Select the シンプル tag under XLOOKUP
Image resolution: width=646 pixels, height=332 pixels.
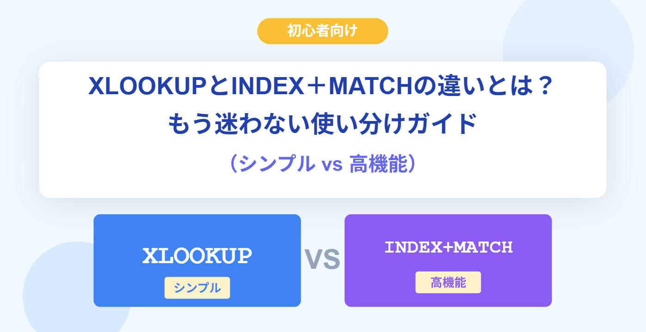tap(197, 288)
